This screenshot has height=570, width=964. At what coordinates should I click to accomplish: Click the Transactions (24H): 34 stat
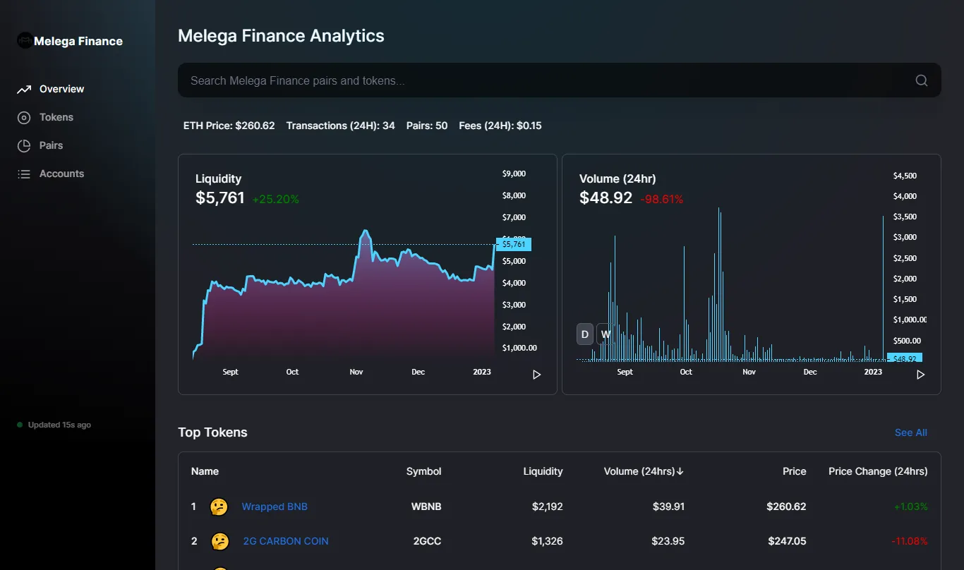[341, 126]
